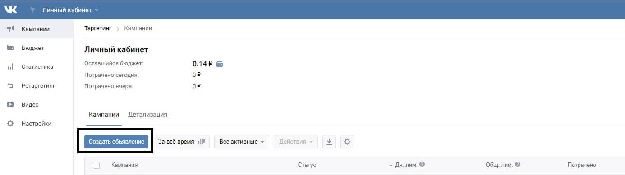Open Ретаргетинг in the sidebar
This screenshot has width=625, height=175.
click(x=38, y=85)
